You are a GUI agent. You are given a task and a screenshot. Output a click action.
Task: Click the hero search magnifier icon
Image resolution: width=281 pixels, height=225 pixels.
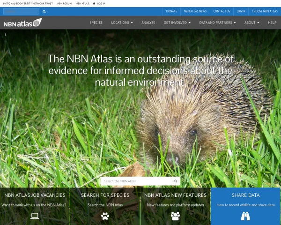pos(176,181)
